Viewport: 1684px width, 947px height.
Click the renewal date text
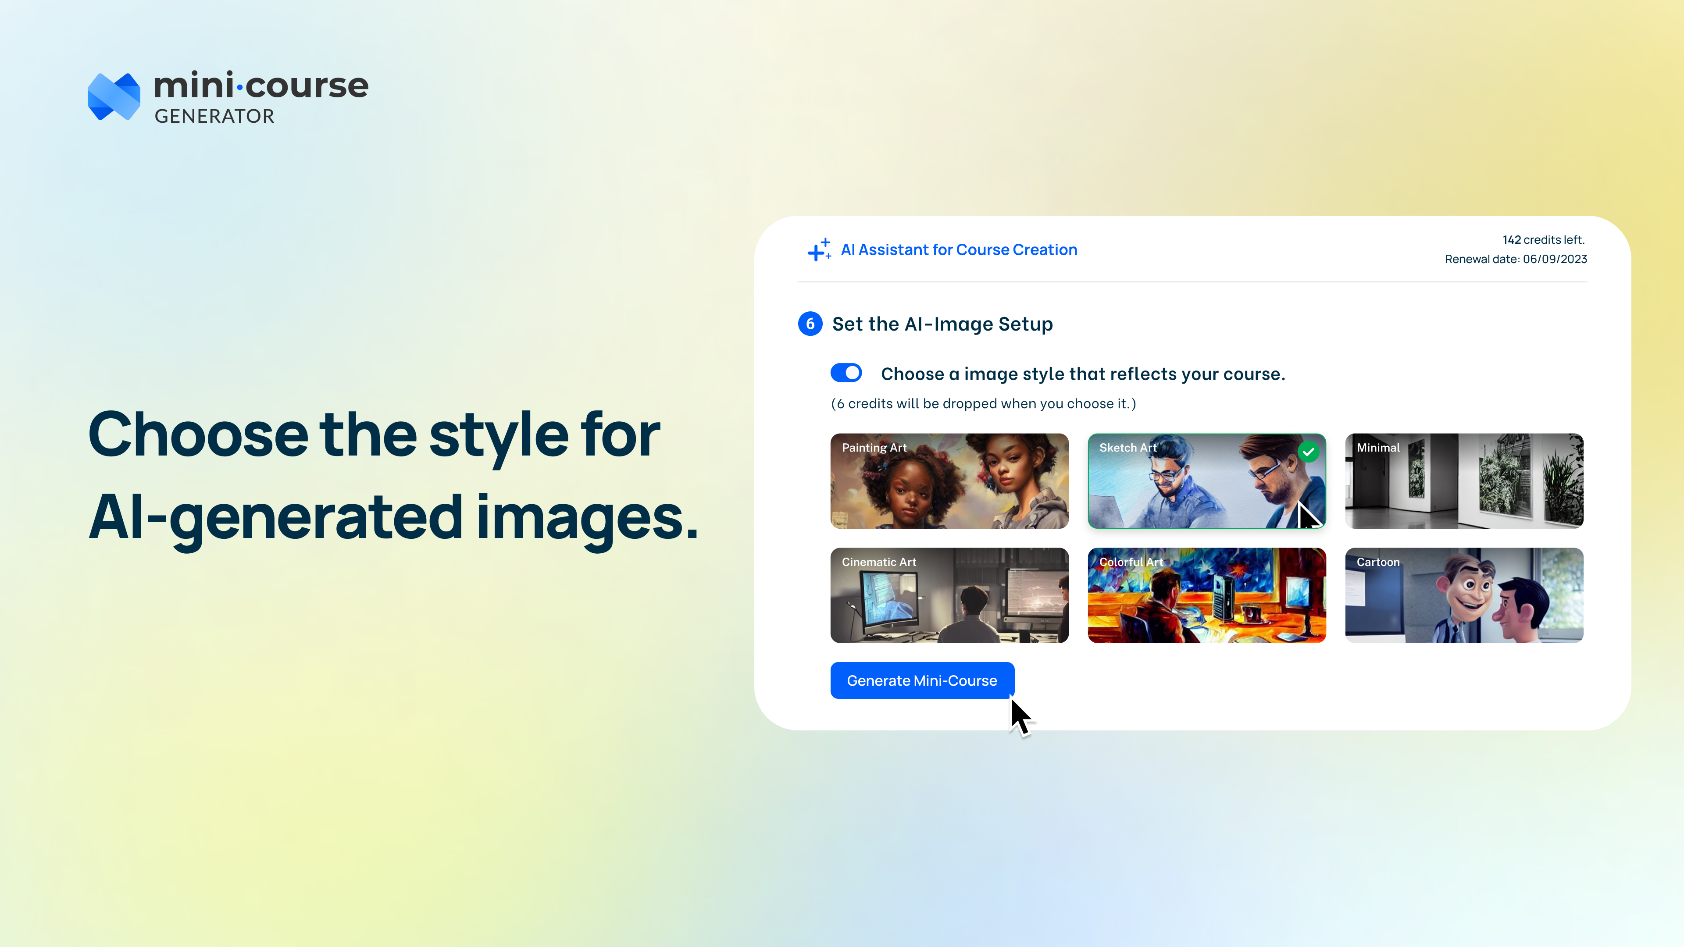coord(1515,260)
